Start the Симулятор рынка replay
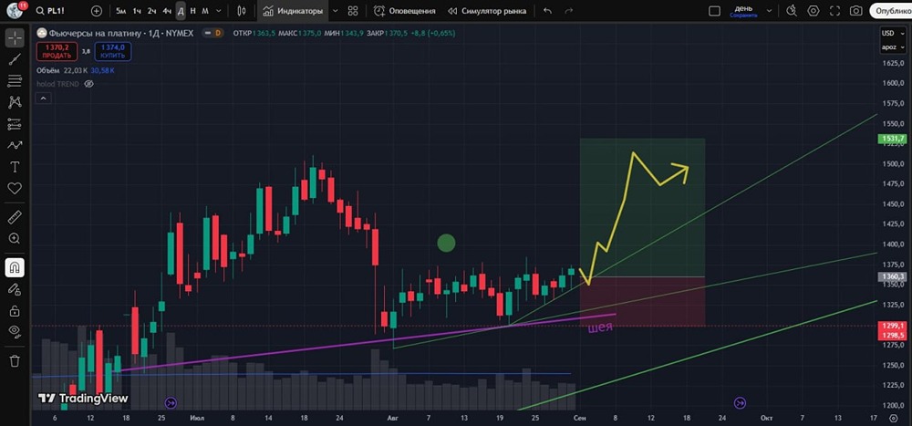 487,11
